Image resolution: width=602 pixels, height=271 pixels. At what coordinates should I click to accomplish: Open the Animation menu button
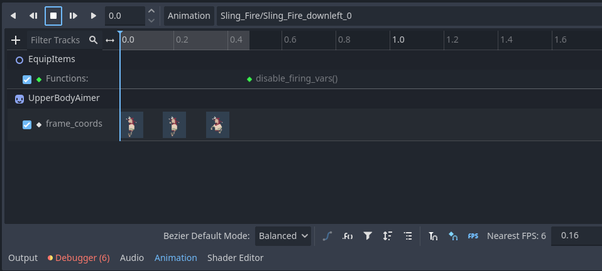pyautogui.click(x=189, y=15)
